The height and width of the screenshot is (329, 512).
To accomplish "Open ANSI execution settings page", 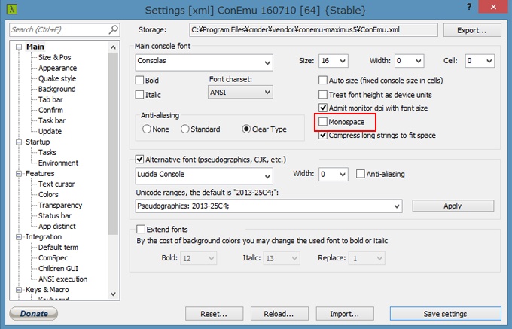I will pos(62,279).
